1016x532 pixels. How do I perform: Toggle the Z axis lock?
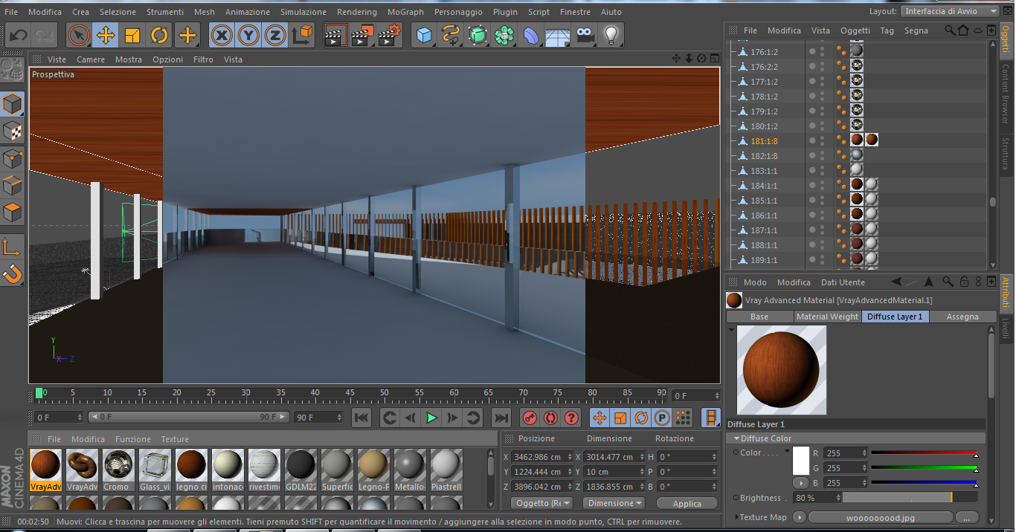point(275,35)
